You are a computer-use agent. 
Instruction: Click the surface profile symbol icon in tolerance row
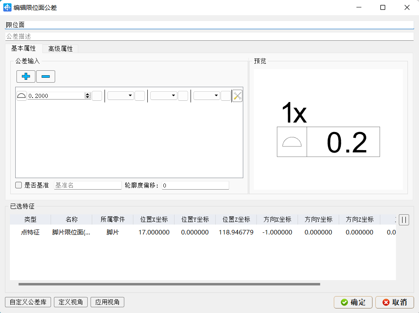(21, 95)
